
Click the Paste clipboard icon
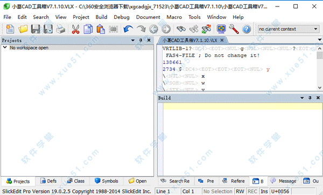[x=101, y=29]
